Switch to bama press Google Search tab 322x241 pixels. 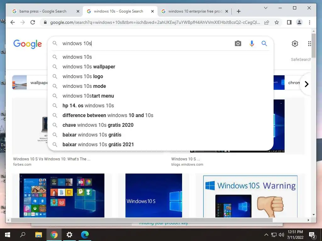tap(42, 11)
